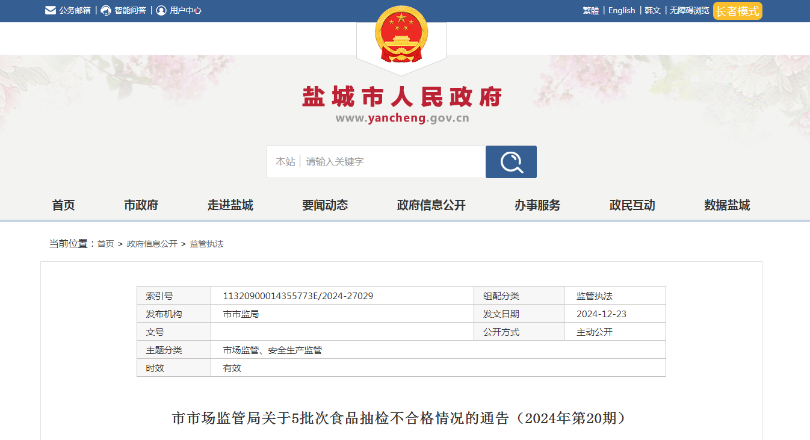810x440 pixels.
Task: Click the index number 11320900014355773E/2024-27029
Action: click(298, 296)
